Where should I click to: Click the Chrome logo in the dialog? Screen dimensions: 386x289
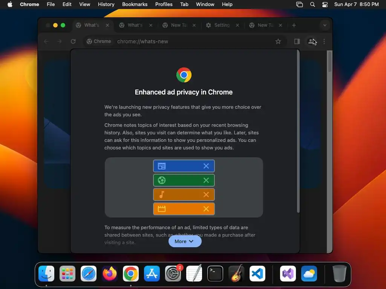point(184,75)
